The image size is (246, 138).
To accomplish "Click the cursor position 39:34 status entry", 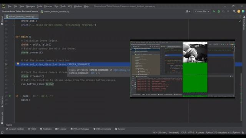I will (166, 133).
